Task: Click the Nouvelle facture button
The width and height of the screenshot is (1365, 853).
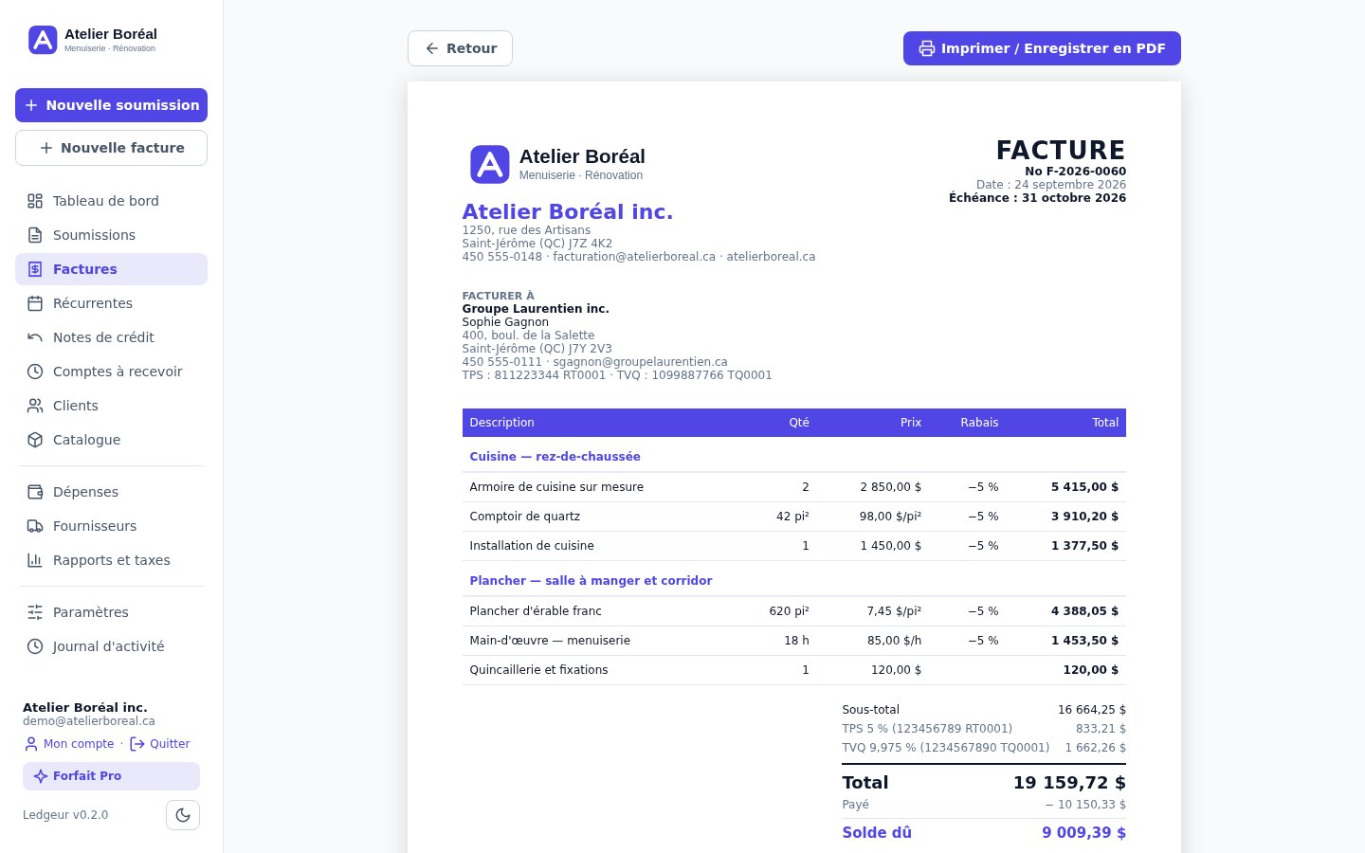Action: click(x=111, y=148)
